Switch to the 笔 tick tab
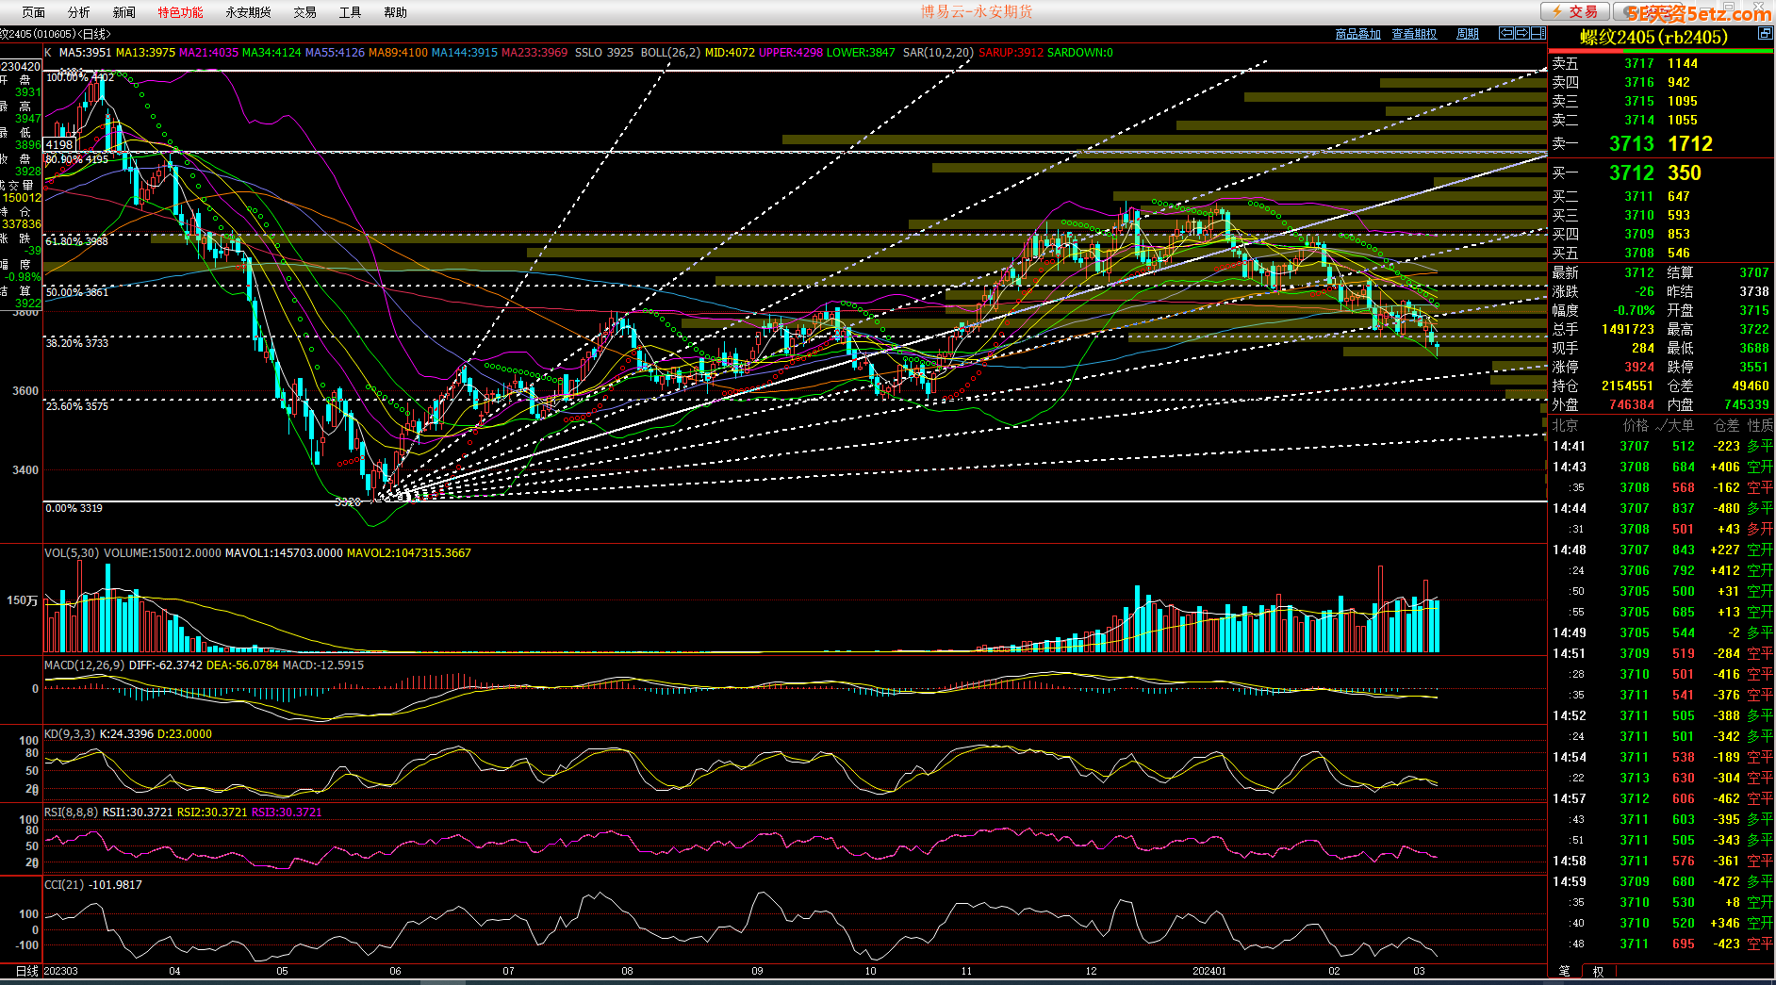Image resolution: width=1776 pixels, height=985 pixels. [x=1565, y=971]
